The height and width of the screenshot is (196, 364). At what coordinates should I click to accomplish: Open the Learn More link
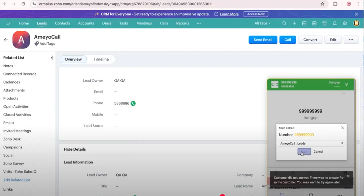point(229,14)
